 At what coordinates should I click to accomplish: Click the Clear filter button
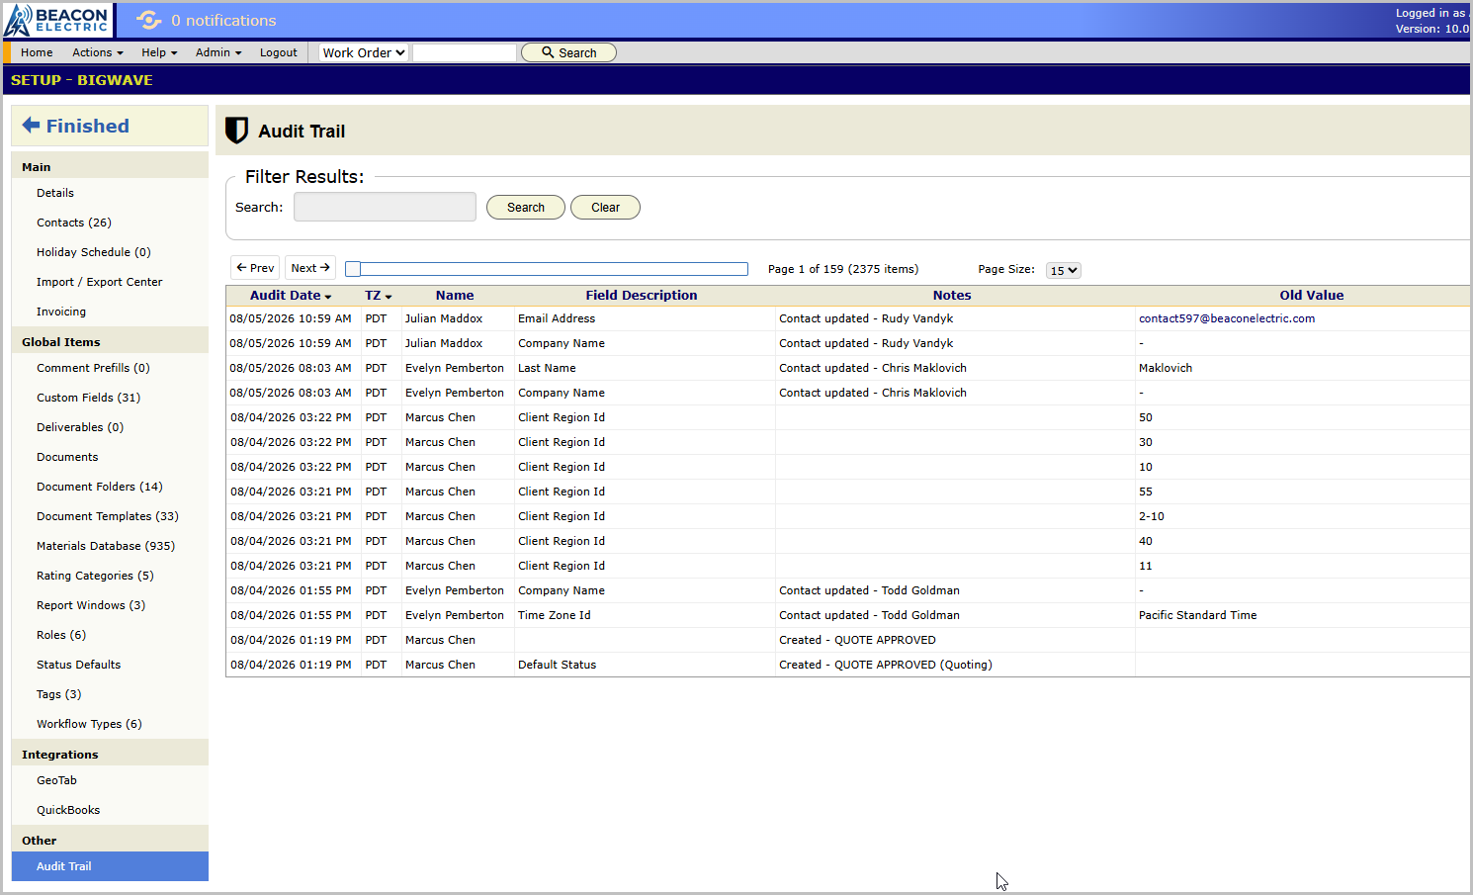605,207
